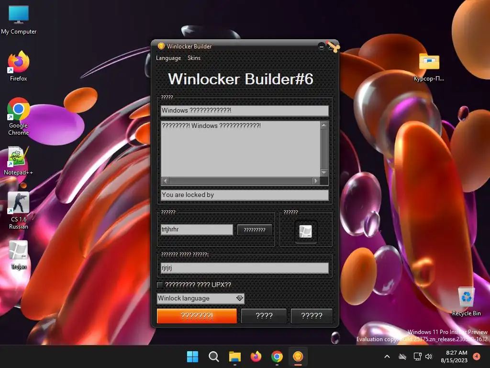490x368 pixels.
Task: Click the field containing rjrjrj
Action: (245, 268)
